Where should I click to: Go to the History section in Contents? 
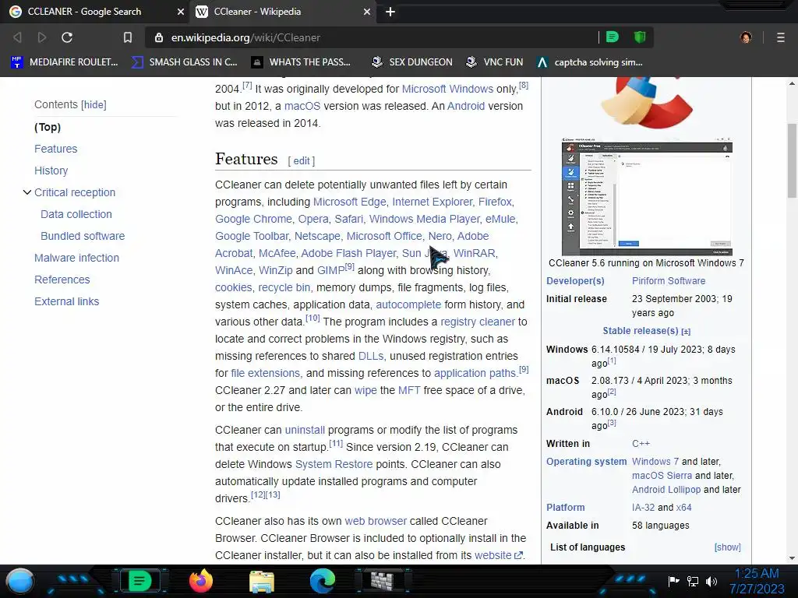(51, 171)
